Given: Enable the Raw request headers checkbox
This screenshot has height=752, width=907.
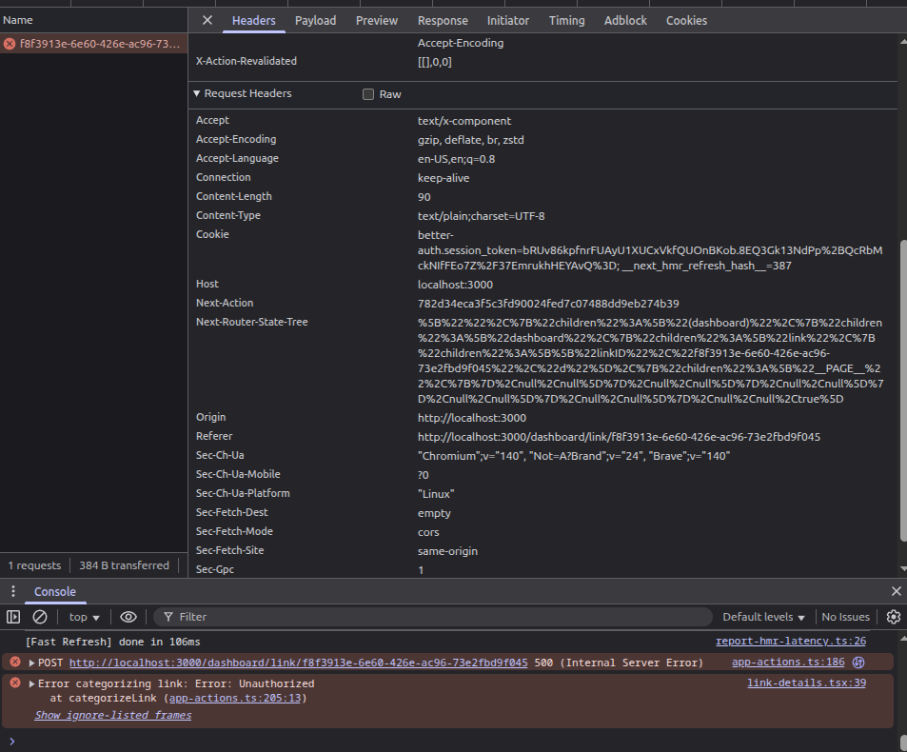Looking at the screenshot, I should click(x=368, y=94).
